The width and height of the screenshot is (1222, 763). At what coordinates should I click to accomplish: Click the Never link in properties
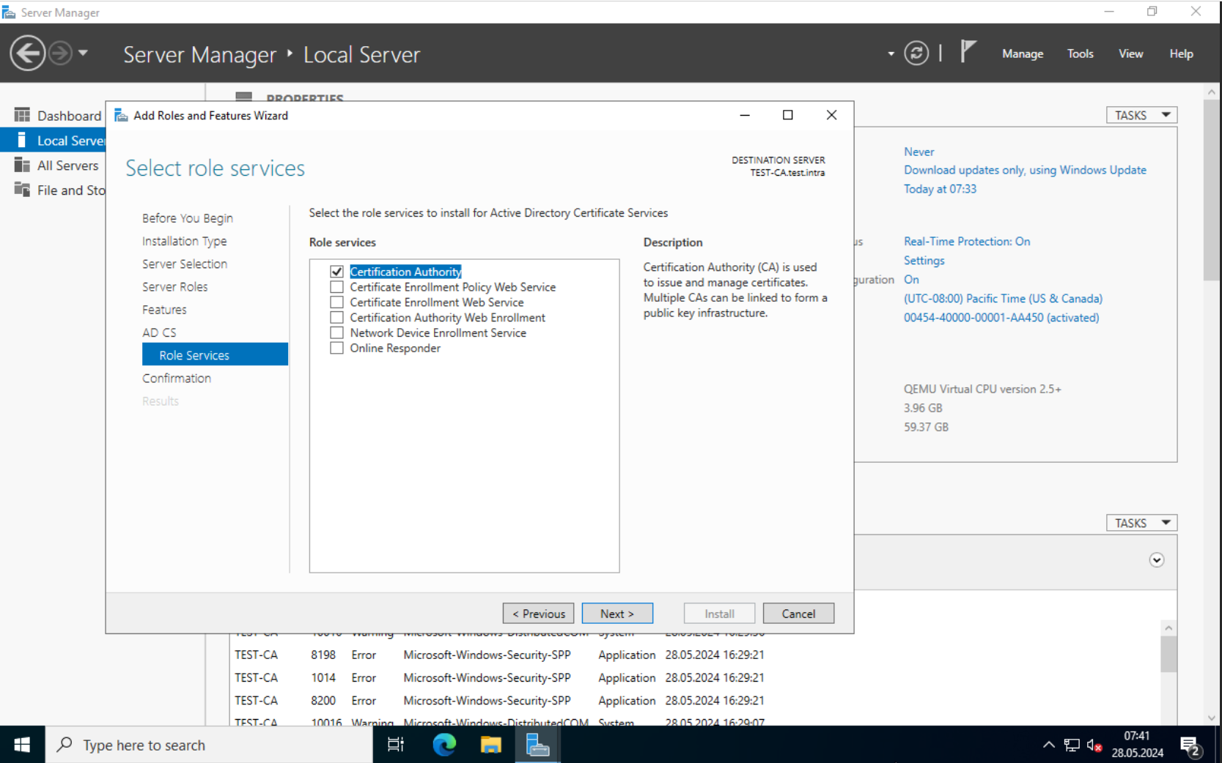[919, 152]
